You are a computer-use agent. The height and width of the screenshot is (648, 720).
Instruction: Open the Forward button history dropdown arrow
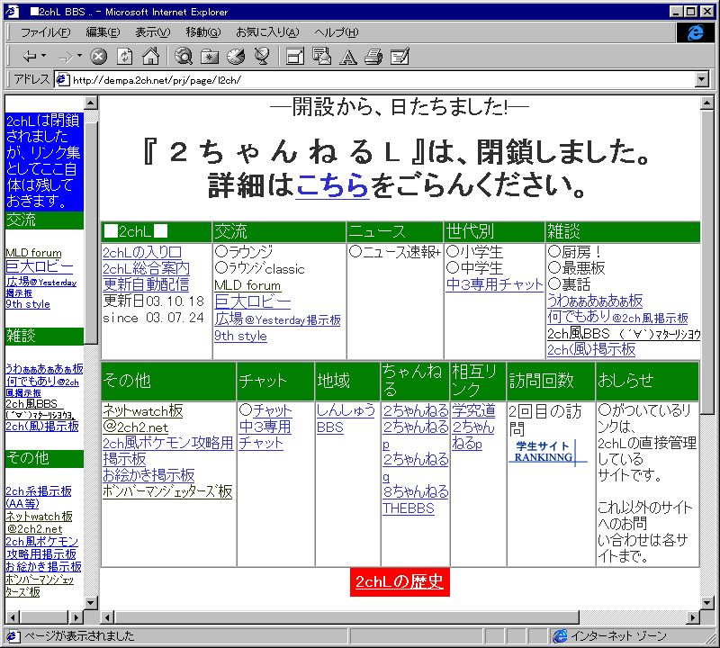[x=79, y=56]
